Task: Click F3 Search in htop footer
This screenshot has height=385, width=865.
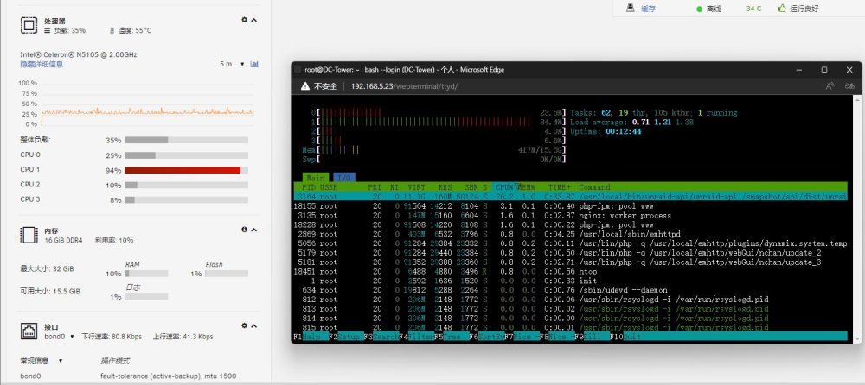Action: click(x=381, y=336)
